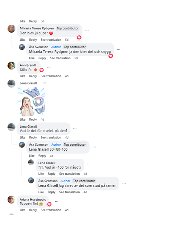The image size is (194, 231).
Task: Click Mikaela Terese Rydgren's profile picture
Action: 12,28
